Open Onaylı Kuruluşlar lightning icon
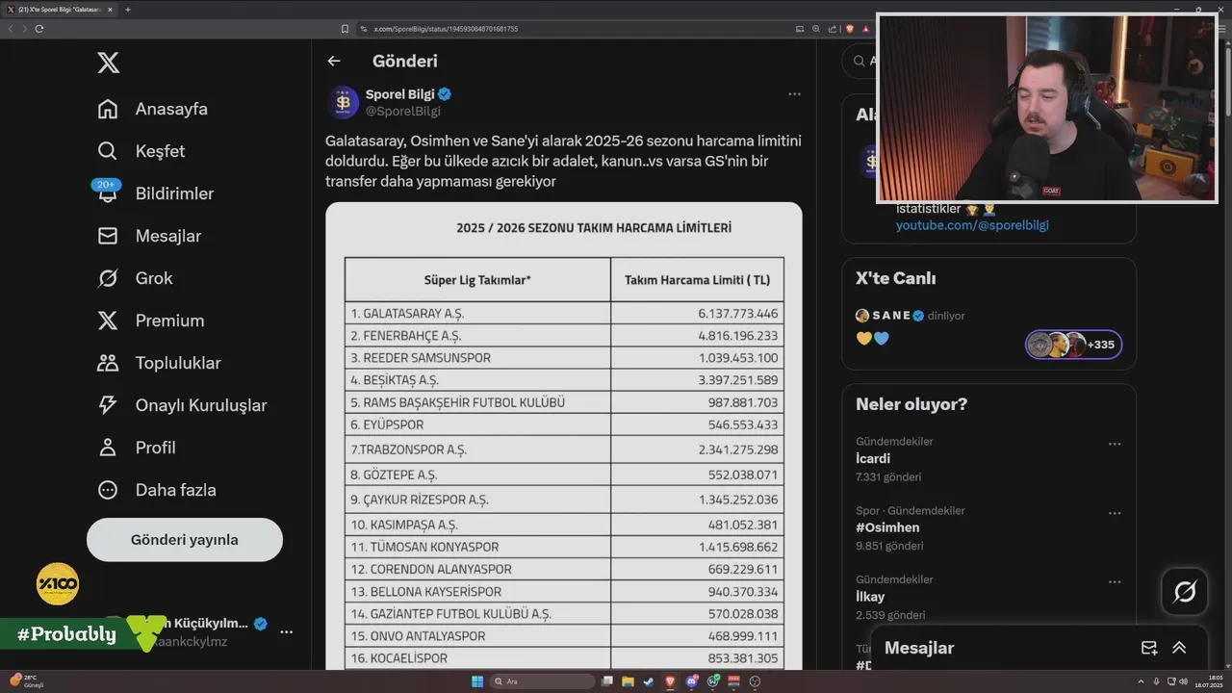The image size is (1232, 693). [108, 405]
